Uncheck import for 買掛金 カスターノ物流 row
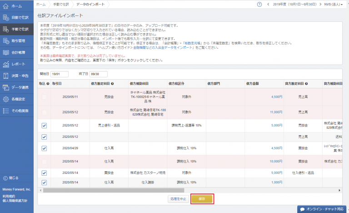 tap(44, 173)
